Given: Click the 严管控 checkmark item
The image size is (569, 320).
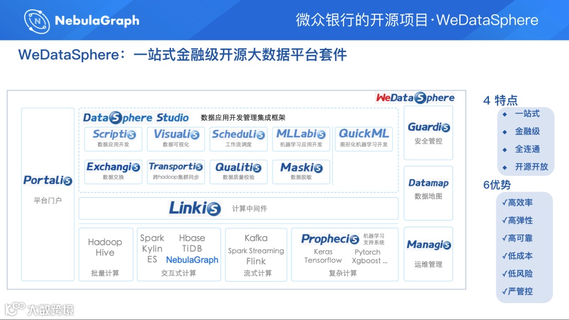Looking at the screenshot, I should (517, 292).
